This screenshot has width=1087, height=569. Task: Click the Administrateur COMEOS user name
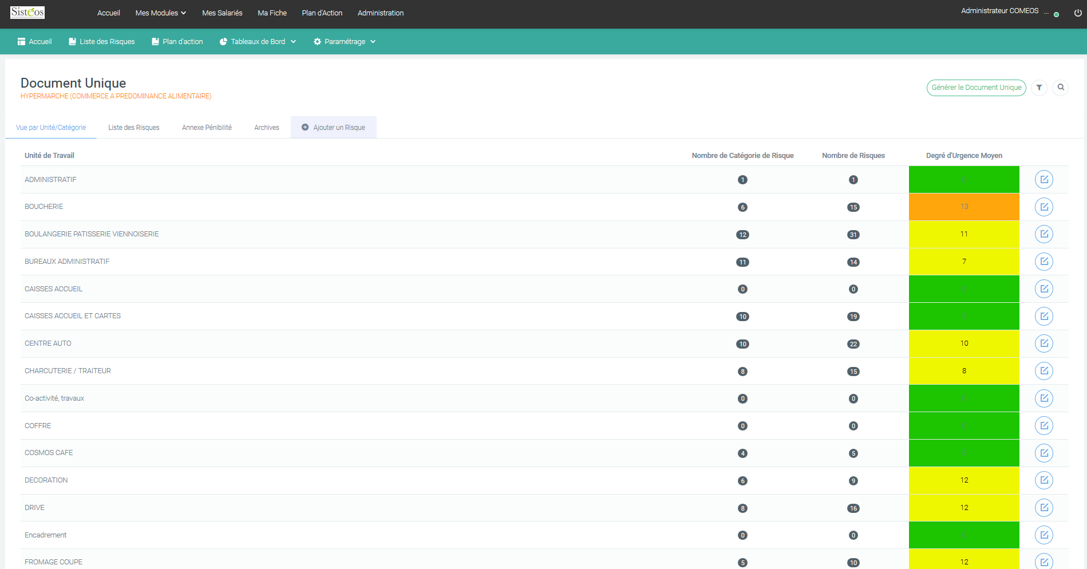pyautogui.click(x=999, y=11)
